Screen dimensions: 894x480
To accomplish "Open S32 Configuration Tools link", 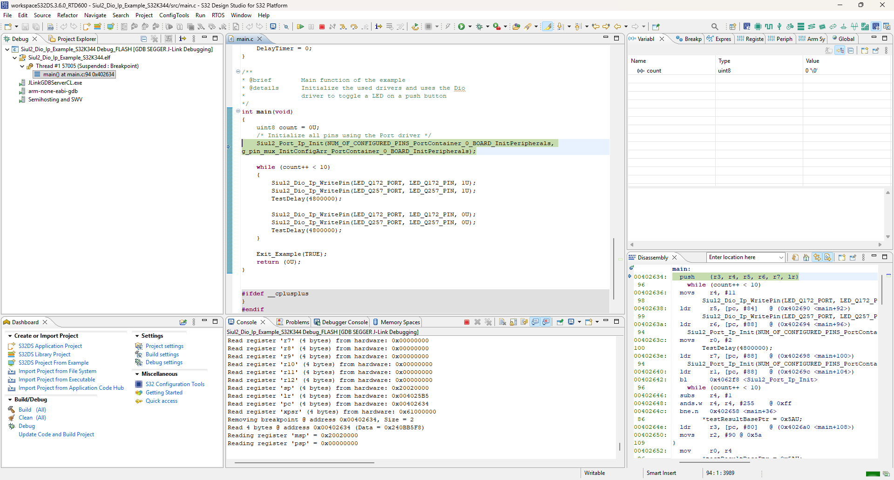I will [175, 384].
